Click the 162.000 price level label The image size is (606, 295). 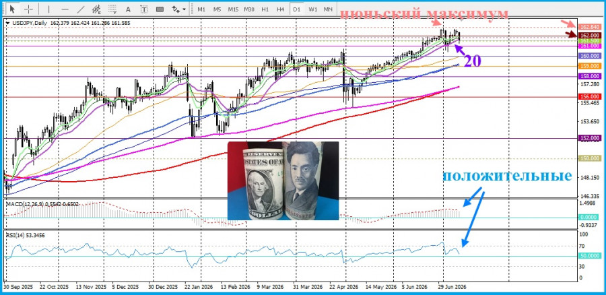(590, 35)
